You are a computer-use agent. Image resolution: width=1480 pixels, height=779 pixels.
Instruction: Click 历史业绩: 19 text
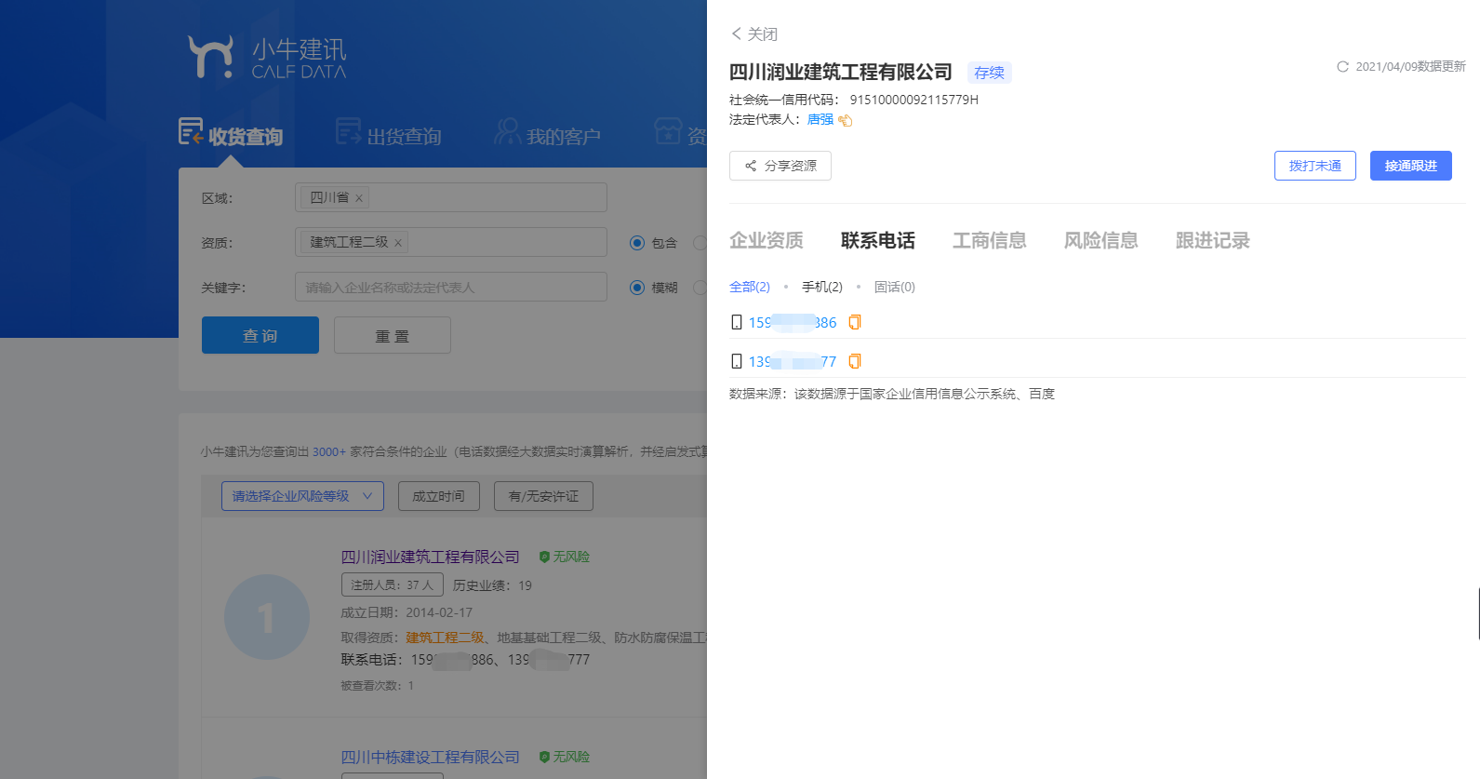tap(492, 585)
